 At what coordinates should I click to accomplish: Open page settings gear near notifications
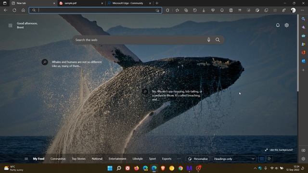click(287, 25)
